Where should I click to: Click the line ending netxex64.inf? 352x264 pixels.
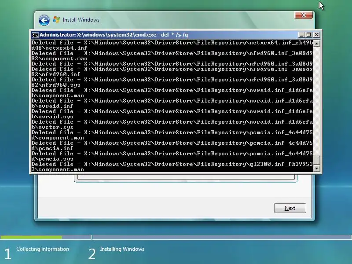pyautogui.click(x=59, y=48)
